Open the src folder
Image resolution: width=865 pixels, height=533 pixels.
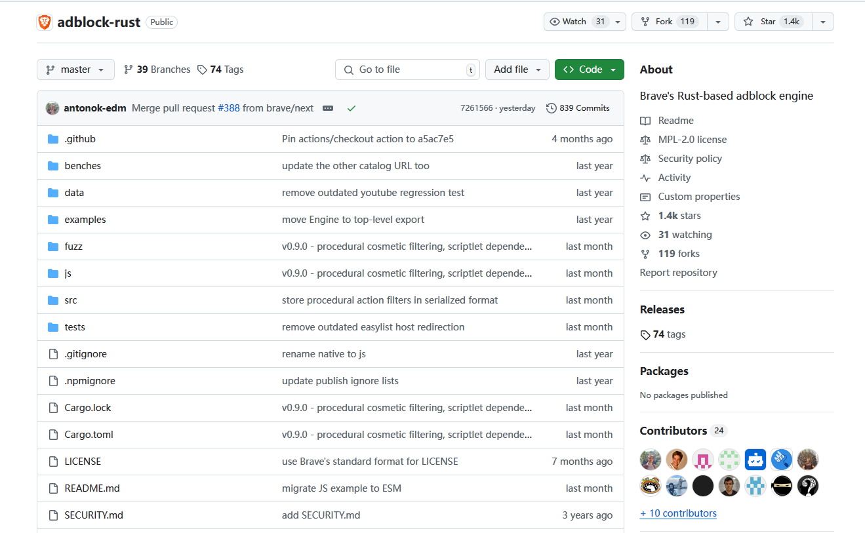pyautogui.click(x=71, y=300)
